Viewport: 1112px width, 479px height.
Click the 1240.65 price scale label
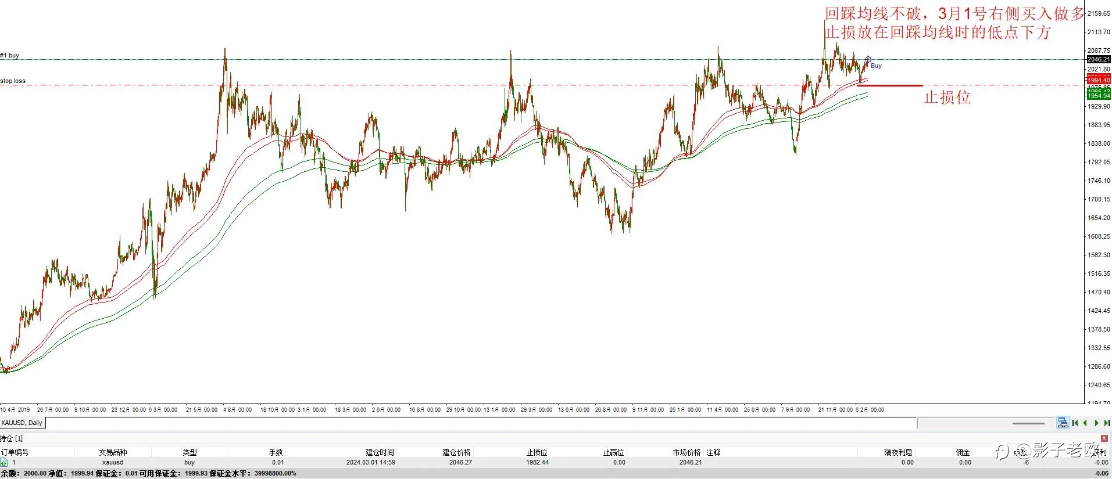point(1099,385)
